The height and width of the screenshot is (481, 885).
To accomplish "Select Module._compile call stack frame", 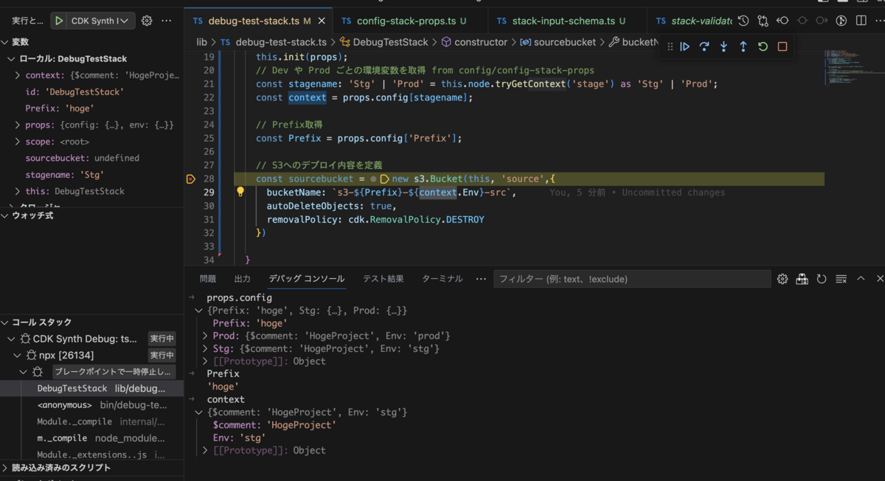I will click(x=92, y=421).
